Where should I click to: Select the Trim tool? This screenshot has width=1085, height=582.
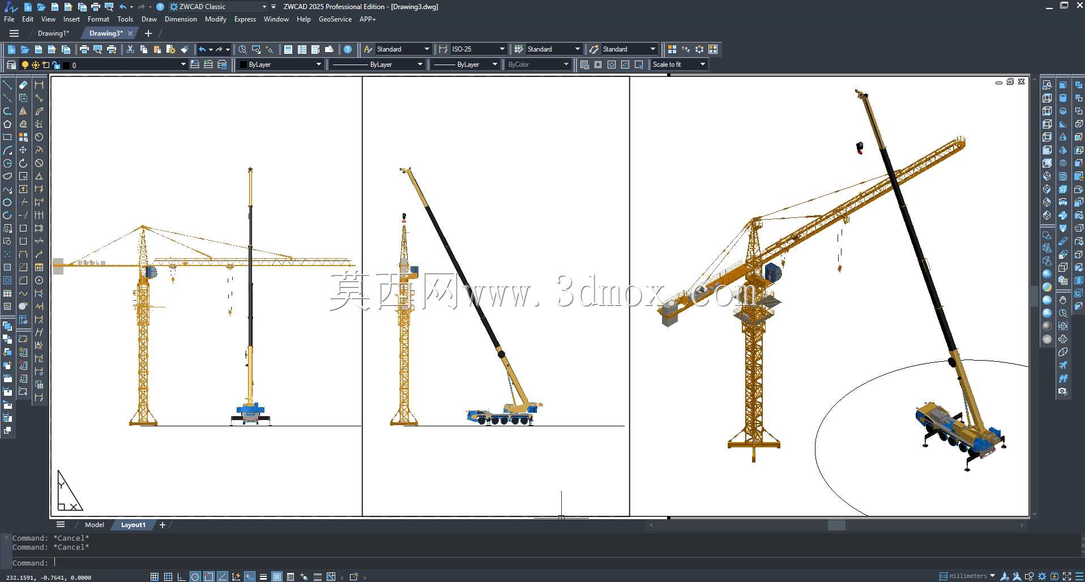23,202
